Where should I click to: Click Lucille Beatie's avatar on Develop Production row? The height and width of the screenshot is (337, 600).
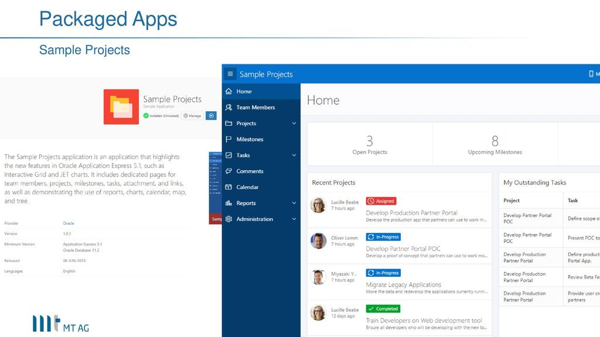click(318, 205)
